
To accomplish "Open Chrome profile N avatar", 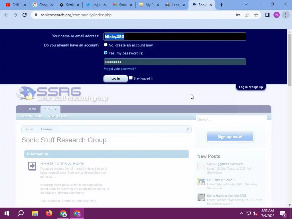I will [x=277, y=15].
